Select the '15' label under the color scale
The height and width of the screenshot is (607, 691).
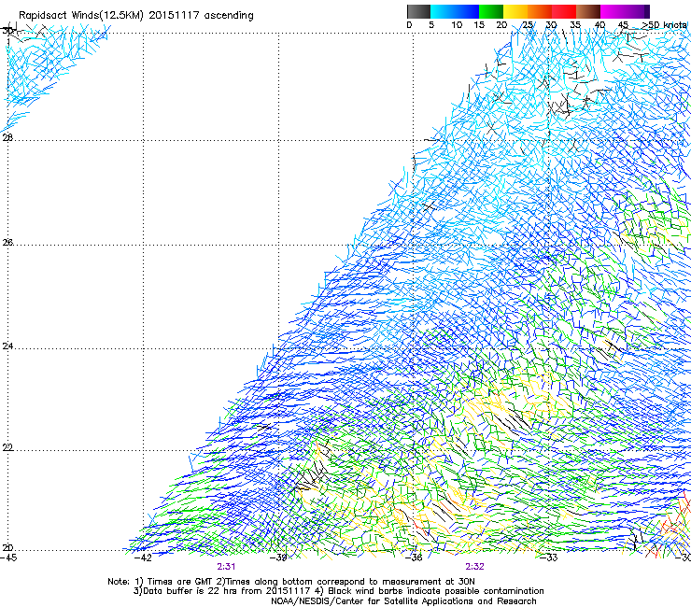pos(479,25)
